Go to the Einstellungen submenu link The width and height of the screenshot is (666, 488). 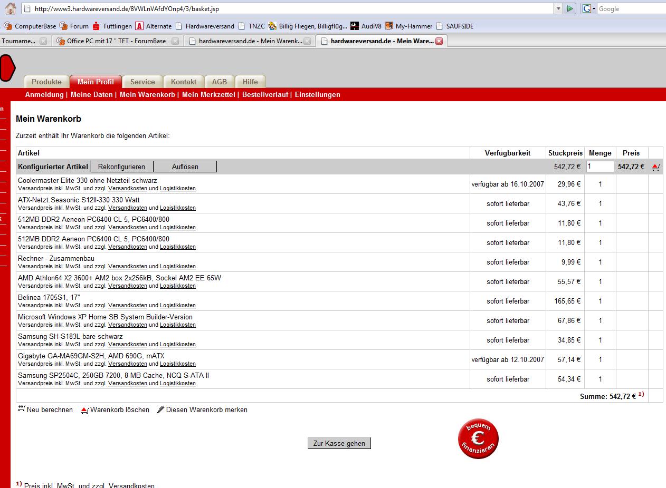click(x=318, y=95)
